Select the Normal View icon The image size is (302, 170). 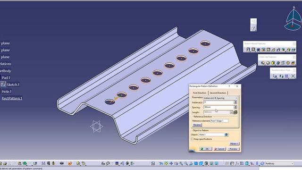click(x=191, y=163)
